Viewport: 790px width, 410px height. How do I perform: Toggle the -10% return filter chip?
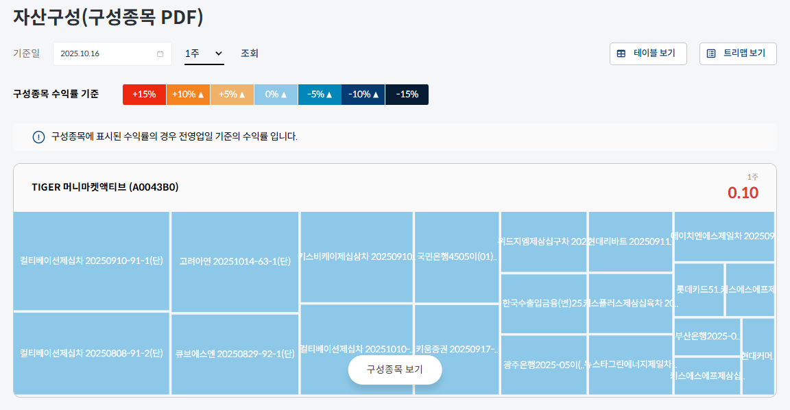363,94
